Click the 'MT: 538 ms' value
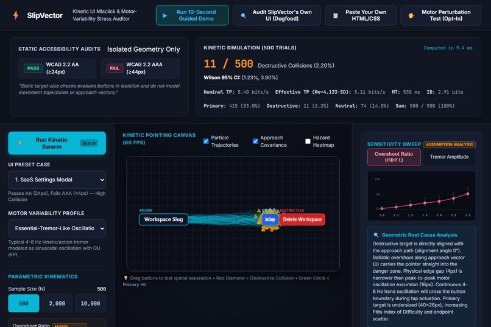Image resolution: width=491 pixels, height=327 pixels. (x=406, y=92)
